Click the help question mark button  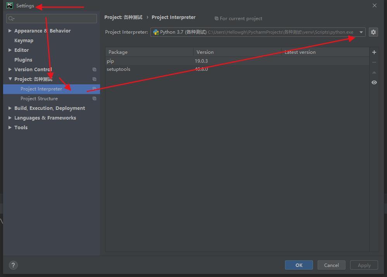(x=13, y=265)
